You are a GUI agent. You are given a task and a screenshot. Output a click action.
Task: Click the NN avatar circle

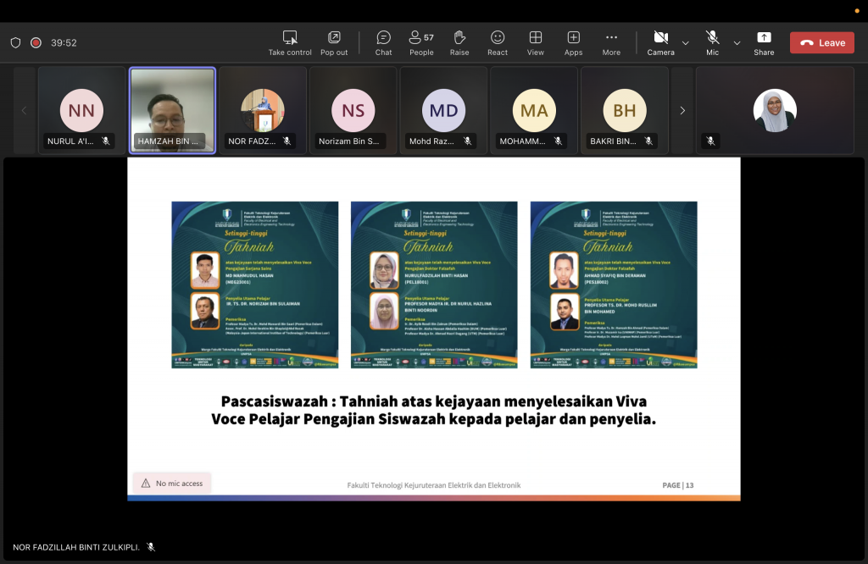pyautogui.click(x=81, y=110)
